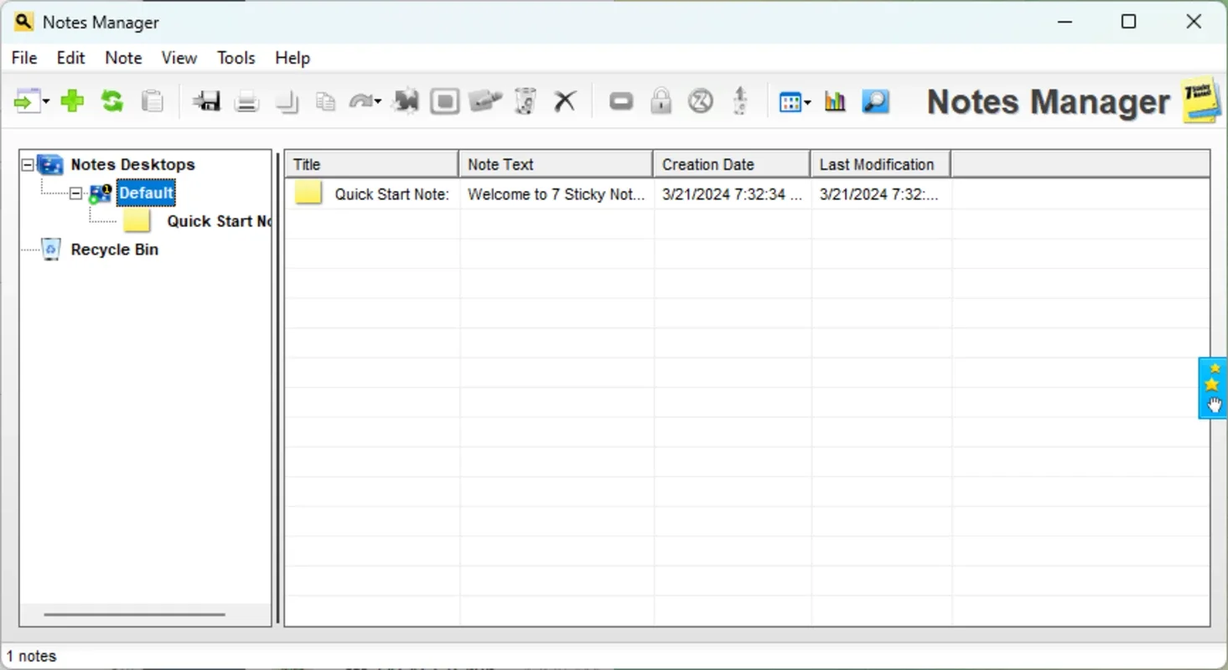The image size is (1228, 670).
Task: Click the curved gray arrow move icon
Action: (x=361, y=102)
